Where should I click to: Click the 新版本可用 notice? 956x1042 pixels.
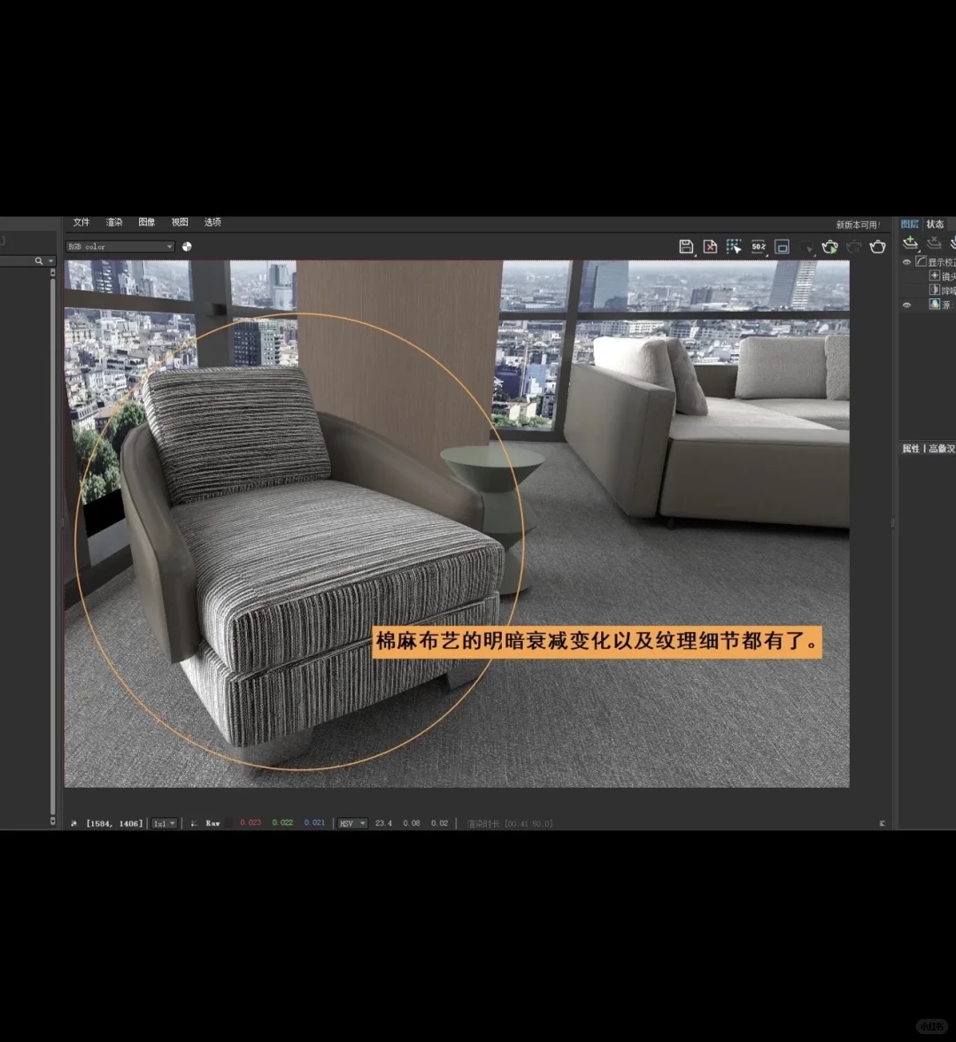858,225
